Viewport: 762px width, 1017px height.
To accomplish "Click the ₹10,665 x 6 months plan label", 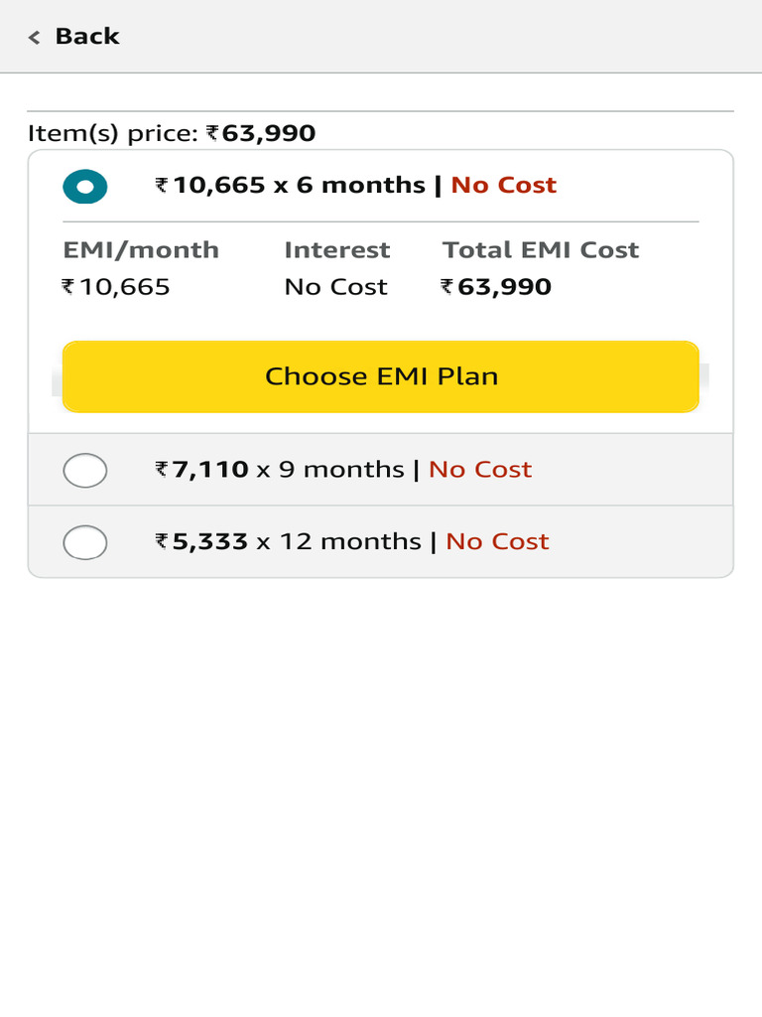I will [x=290, y=186].
